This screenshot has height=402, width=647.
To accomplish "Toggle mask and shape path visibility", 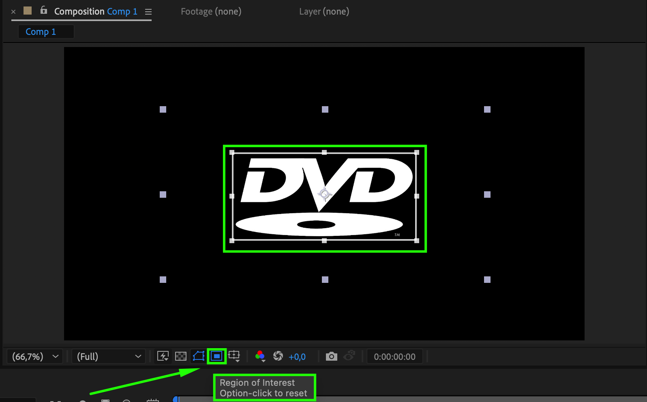I will (199, 356).
